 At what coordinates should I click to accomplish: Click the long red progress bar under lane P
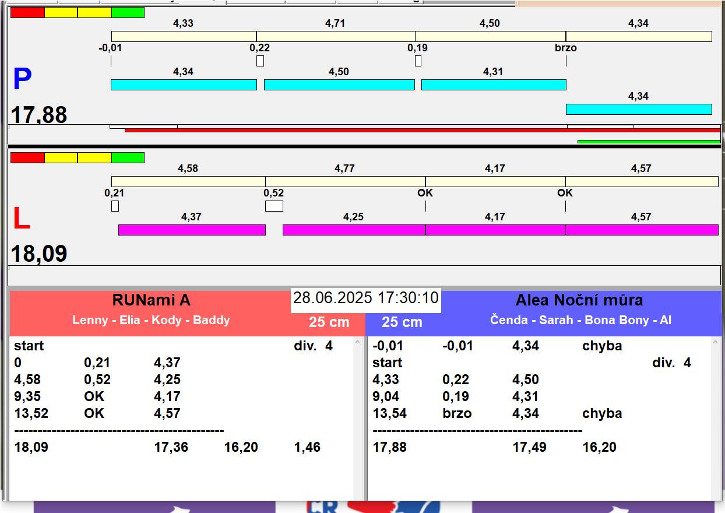(x=423, y=130)
